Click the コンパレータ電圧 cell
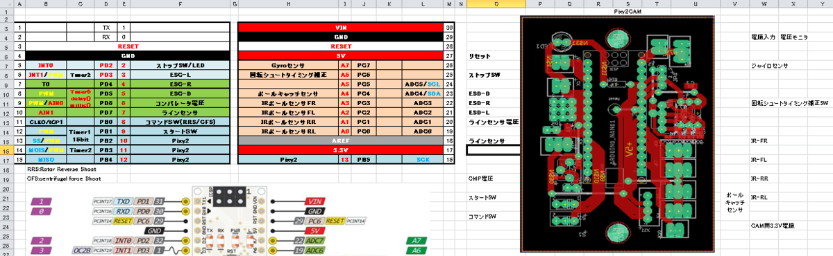The image size is (833, 256). [179, 102]
